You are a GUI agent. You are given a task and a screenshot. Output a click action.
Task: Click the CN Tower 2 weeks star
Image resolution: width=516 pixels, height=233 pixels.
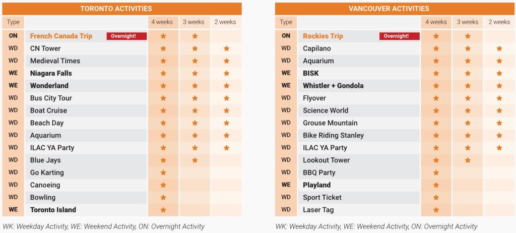226,48
